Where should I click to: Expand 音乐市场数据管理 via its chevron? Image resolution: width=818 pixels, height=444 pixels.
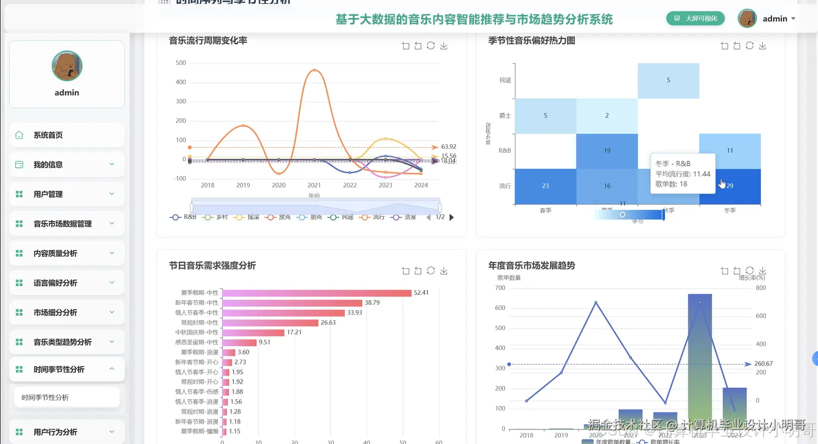pos(112,223)
